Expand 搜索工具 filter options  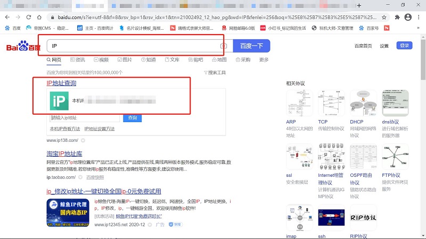click(215, 72)
